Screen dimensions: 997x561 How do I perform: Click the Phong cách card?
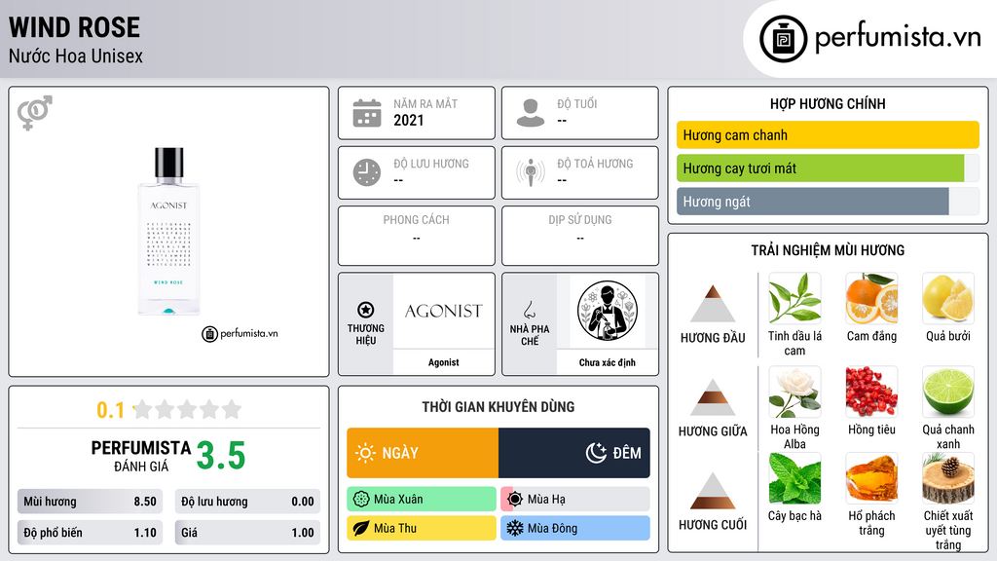(x=417, y=236)
